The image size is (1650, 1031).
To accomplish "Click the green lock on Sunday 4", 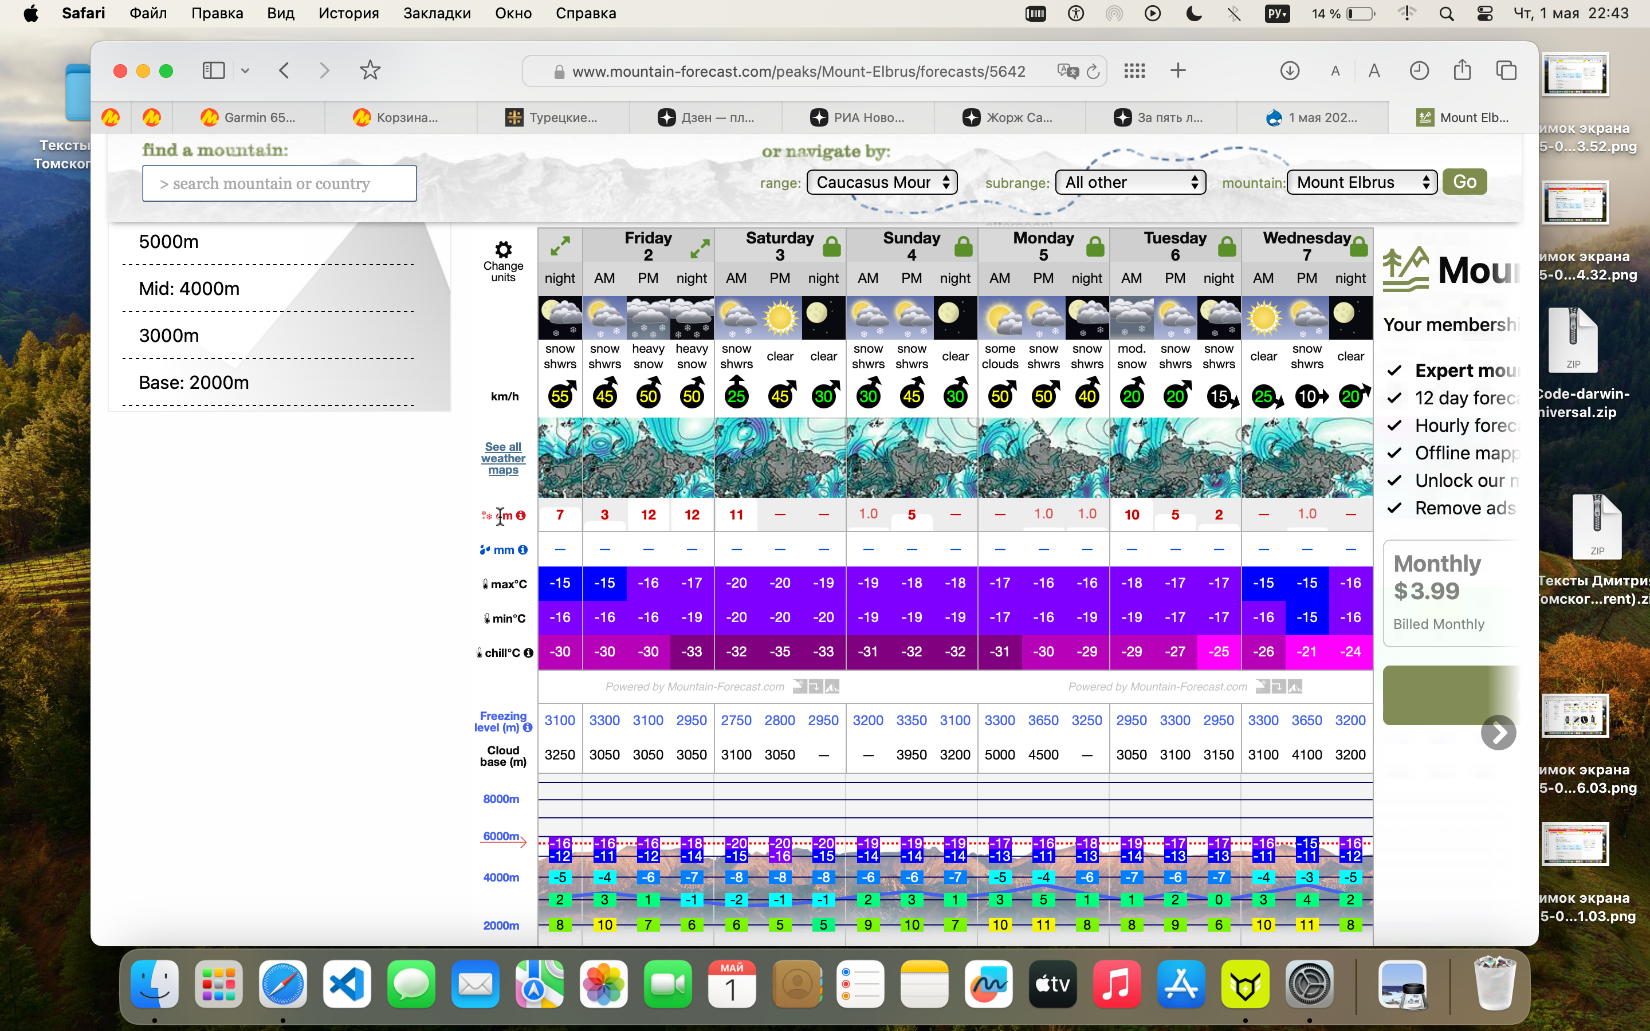I will click(964, 246).
